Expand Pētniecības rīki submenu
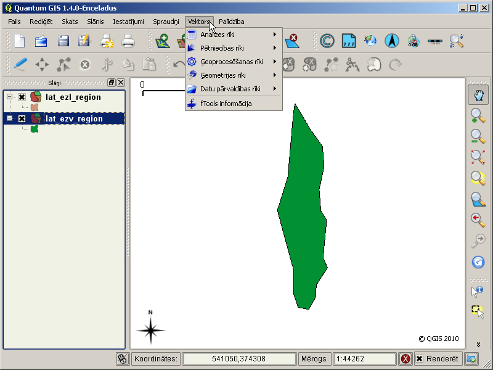This screenshot has width=493, height=370. click(234, 48)
